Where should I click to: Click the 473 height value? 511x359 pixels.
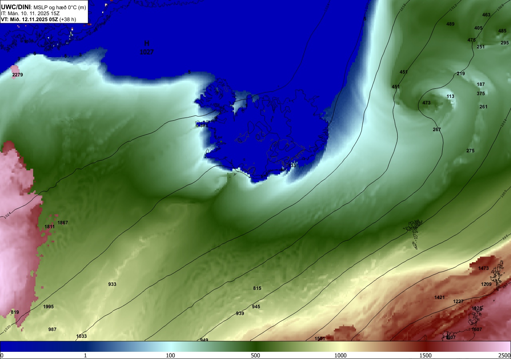tap(426, 103)
